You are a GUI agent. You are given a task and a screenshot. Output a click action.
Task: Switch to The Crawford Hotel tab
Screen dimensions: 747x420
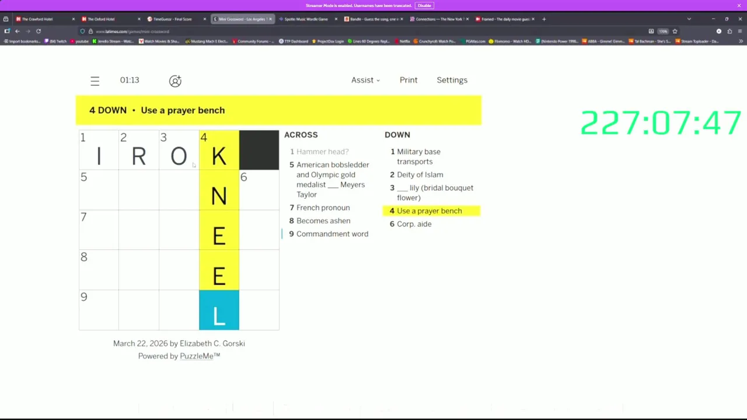tap(44, 19)
